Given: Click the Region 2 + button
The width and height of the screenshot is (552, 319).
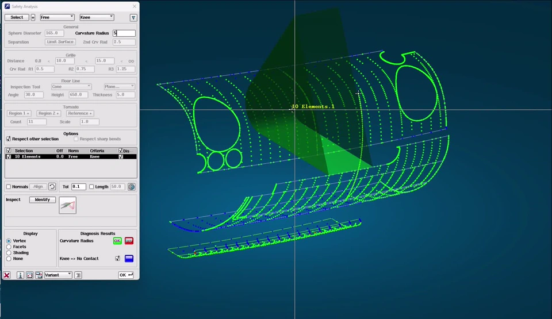Looking at the screenshot, I should pyautogui.click(x=48, y=113).
